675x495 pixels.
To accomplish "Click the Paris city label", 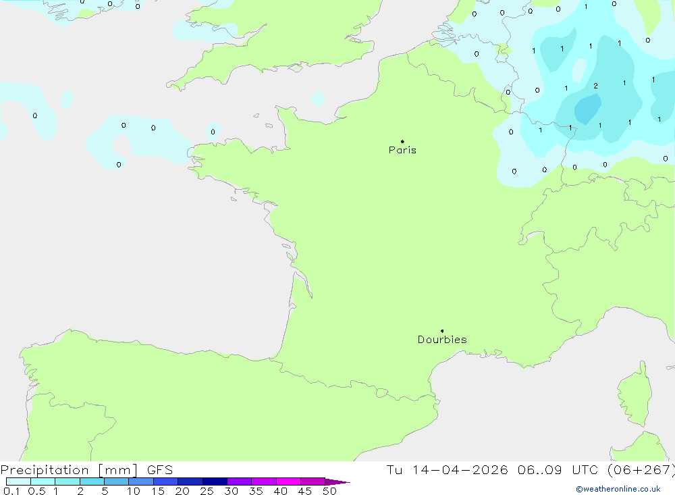I will pyautogui.click(x=402, y=150).
